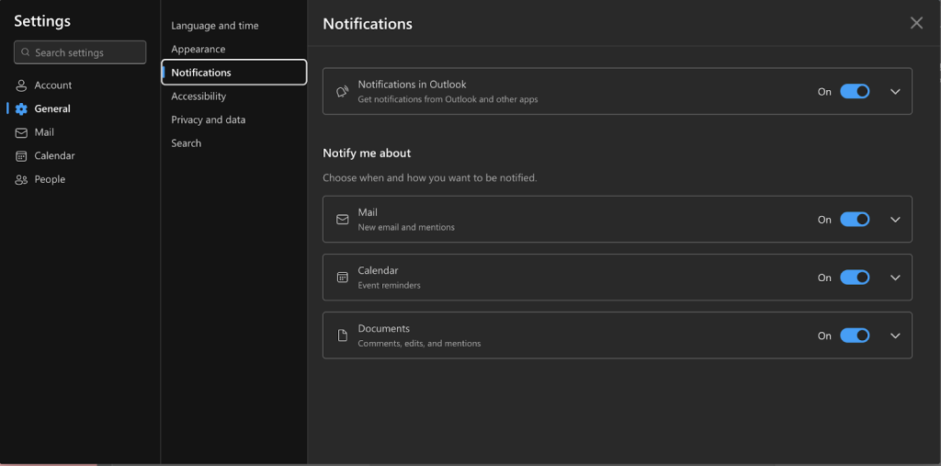Turn off Notifications in Outlook toggle
Image resolution: width=941 pixels, height=466 pixels.
pos(855,91)
